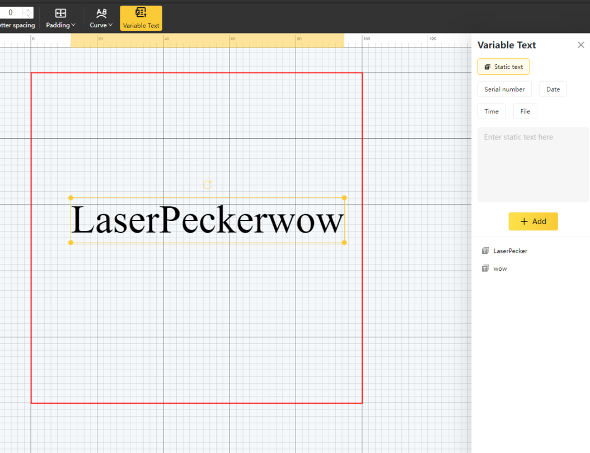Click the bottom-left selection handle

(71, 243)
